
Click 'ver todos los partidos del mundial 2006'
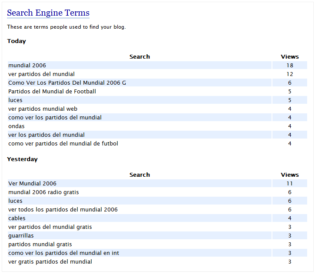(63, 210)
